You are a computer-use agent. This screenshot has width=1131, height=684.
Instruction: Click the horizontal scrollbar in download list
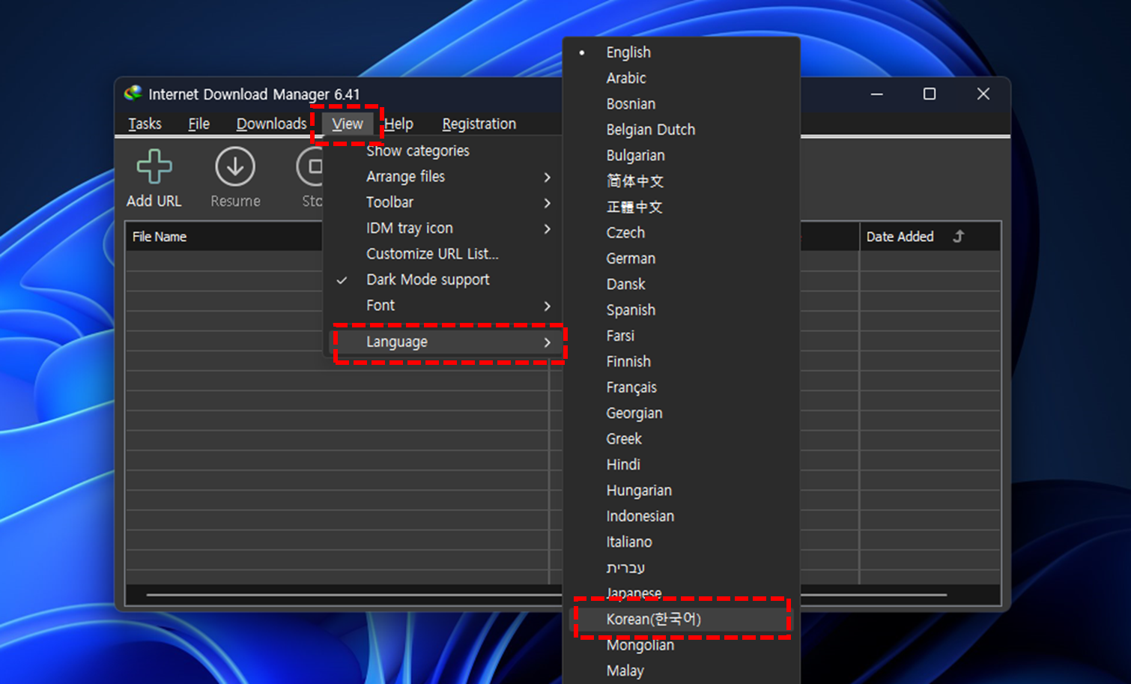547,595
